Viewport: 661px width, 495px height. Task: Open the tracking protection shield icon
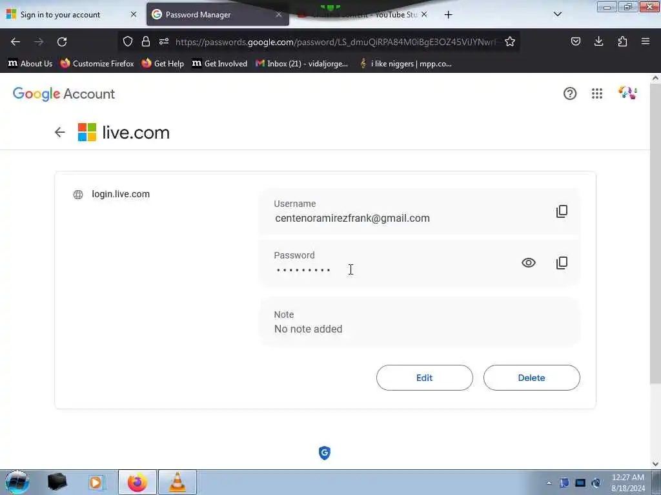point(128,41)
